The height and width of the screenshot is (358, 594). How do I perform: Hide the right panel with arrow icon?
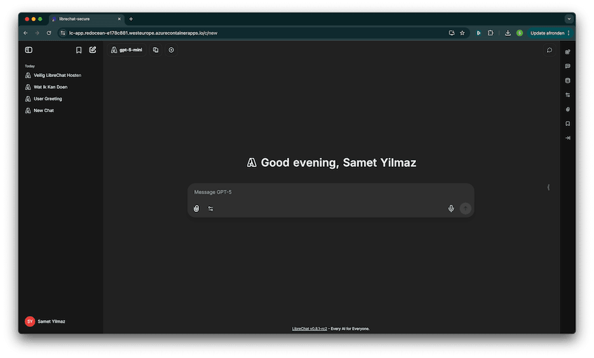point(567,138)
